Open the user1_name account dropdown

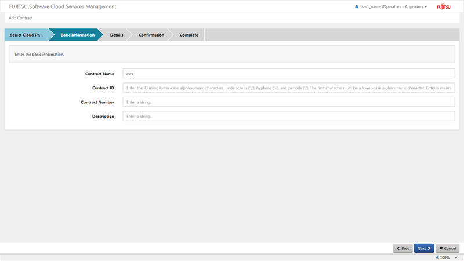[x=391, y=6]
